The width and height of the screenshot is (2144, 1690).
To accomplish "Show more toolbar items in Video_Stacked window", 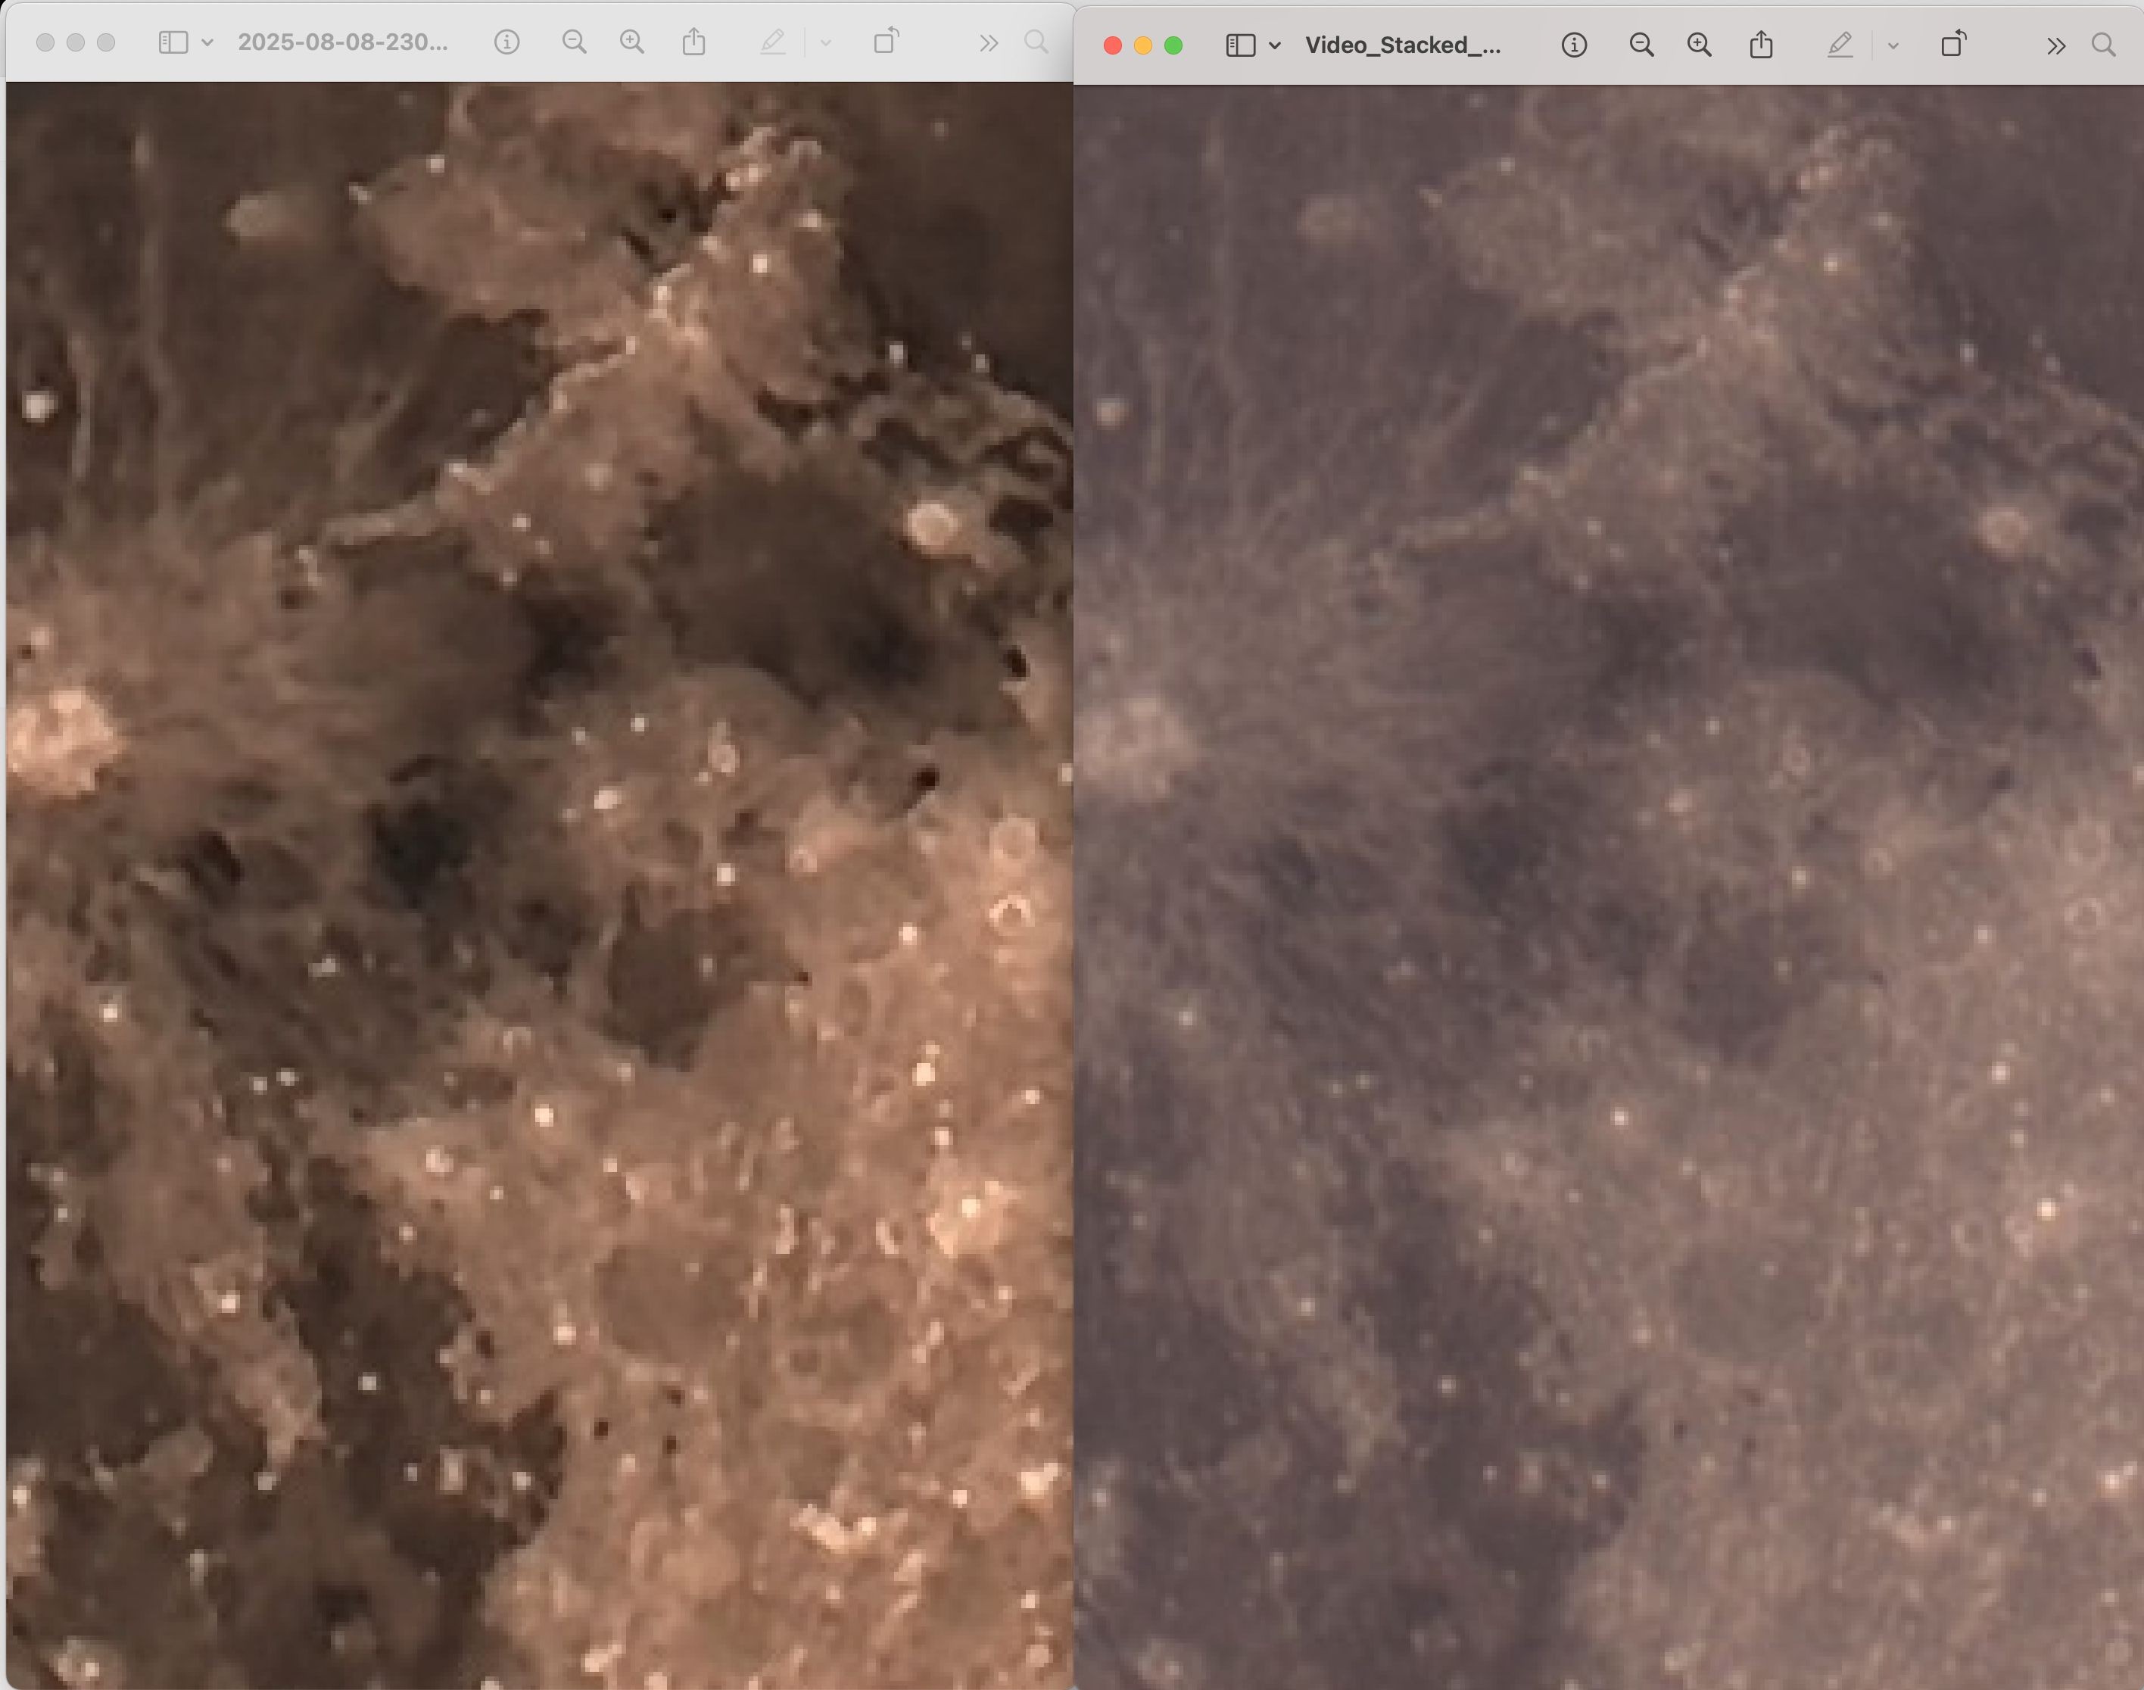I will (2056, 45).
